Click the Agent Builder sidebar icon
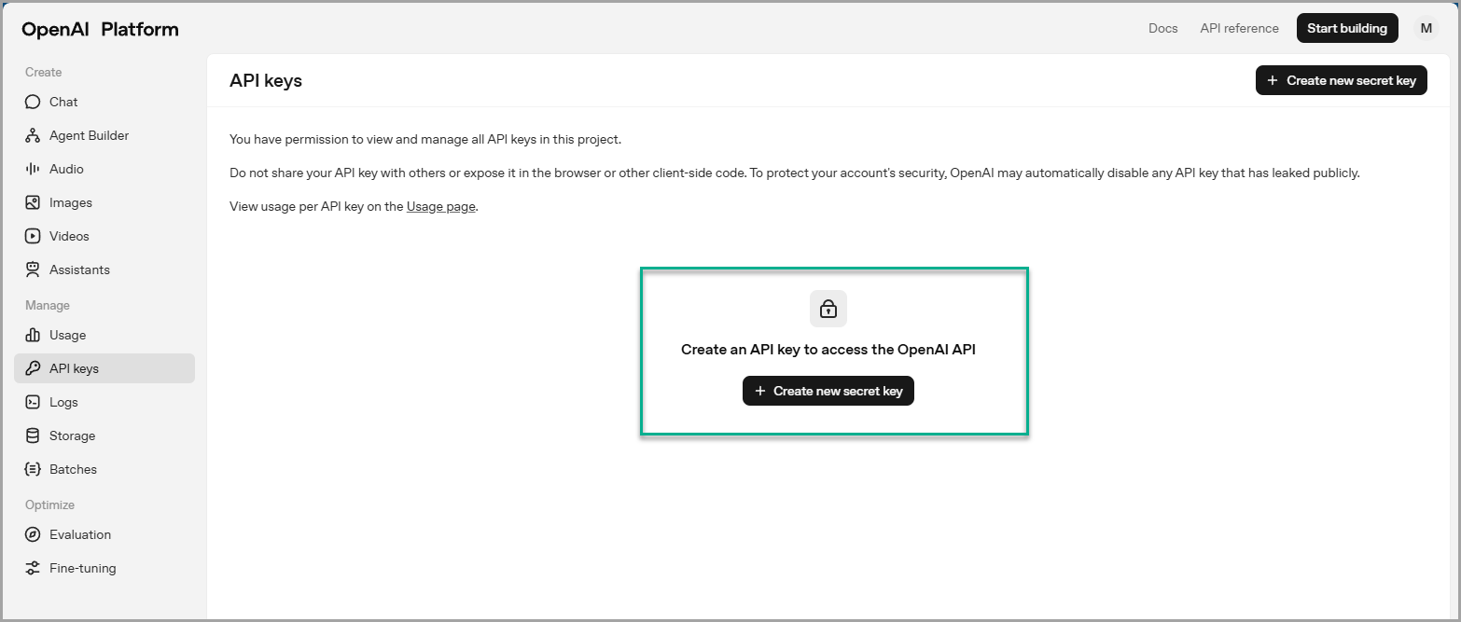This screenshot has width=1461, height=622. (33, 135)
